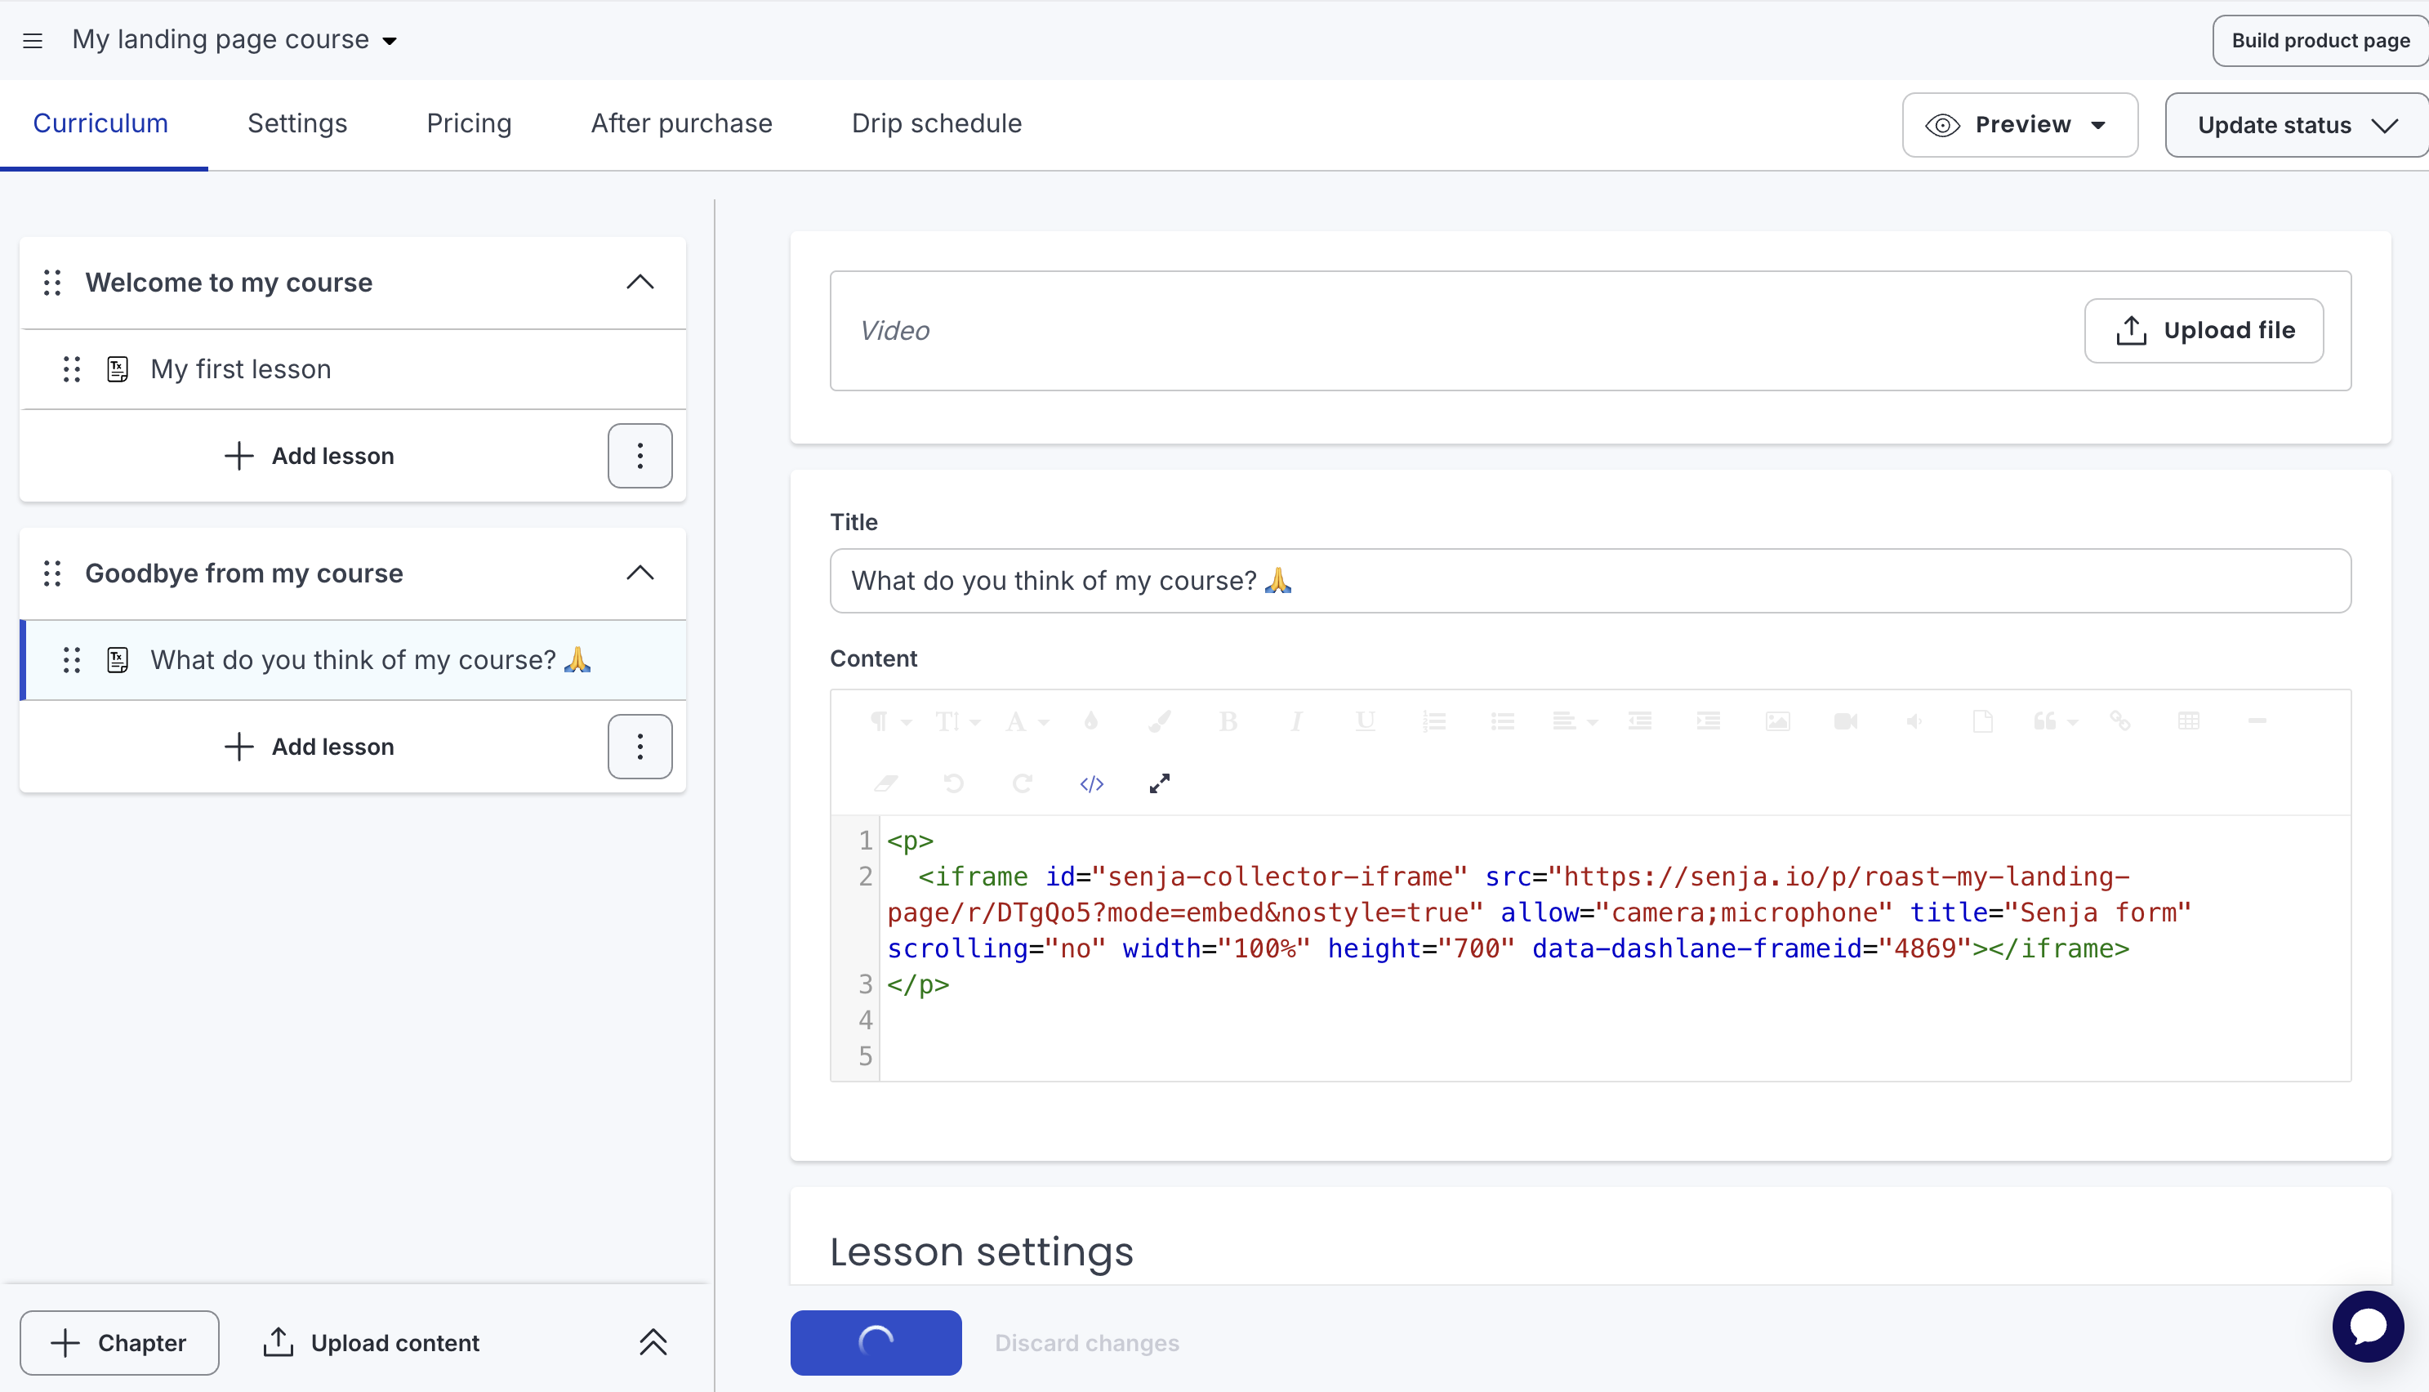
Task: Switch to the Pricing tab
Action: point(469,124)
